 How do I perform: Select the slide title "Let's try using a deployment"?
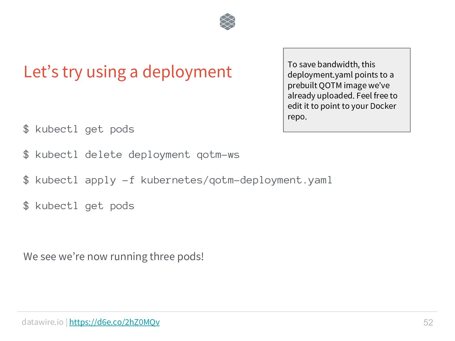(128, 72)
